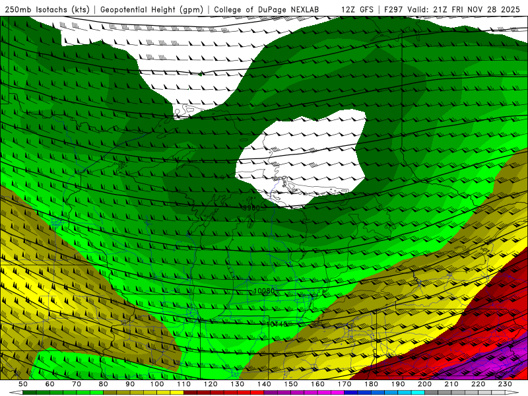Click the 120 value on the legend
This screenshot has width=528, height=396.
click(x=211, y=384)
